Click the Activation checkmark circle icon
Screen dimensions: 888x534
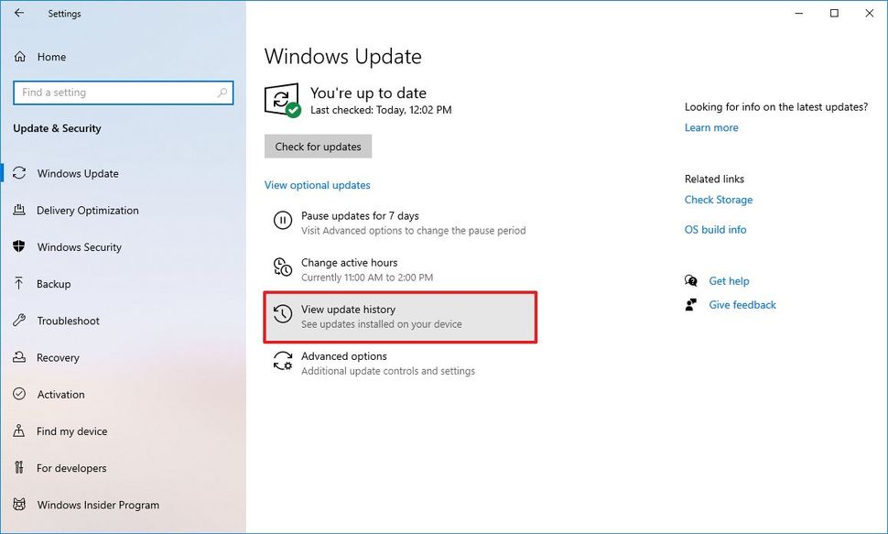(19, 394)
